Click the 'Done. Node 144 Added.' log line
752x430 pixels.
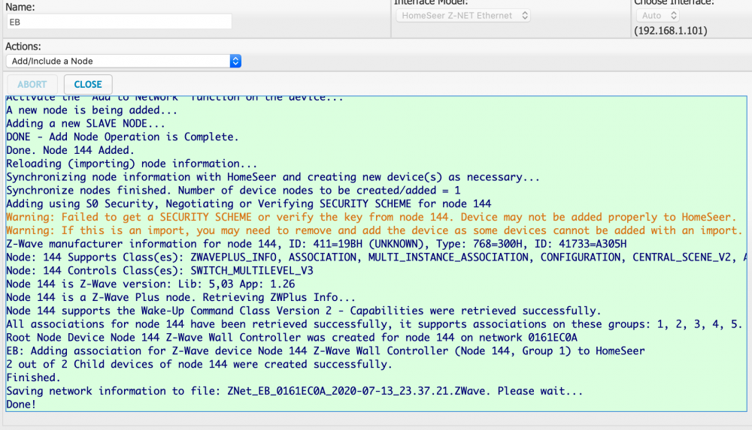pos(70,150)
